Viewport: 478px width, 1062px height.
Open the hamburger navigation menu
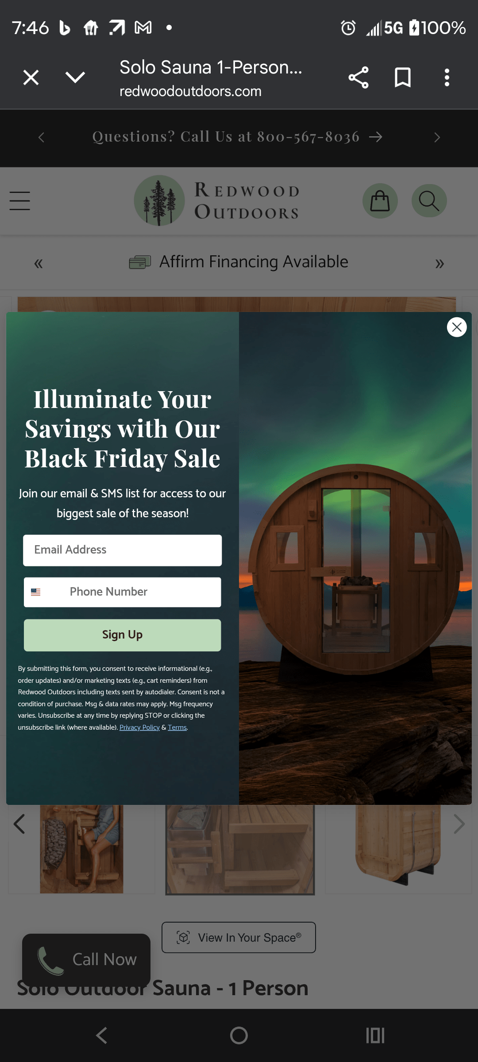[20, 201]
